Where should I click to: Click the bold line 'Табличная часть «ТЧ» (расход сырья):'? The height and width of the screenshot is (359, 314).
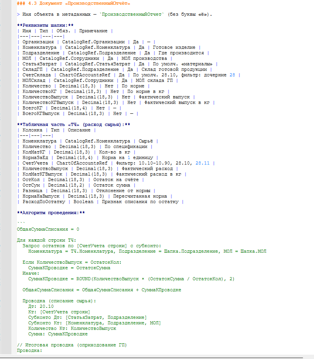74,124
